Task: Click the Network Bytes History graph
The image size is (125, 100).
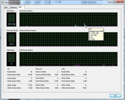Action: [68, 39]
